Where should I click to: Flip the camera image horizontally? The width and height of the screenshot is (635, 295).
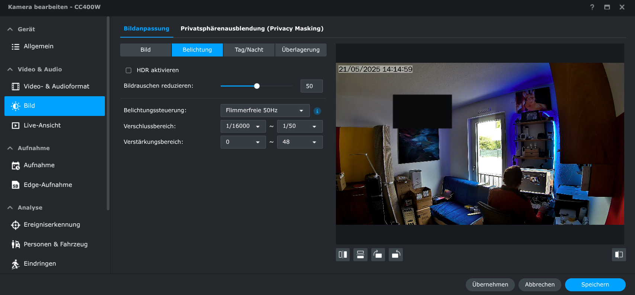click(x=343, y=255)
